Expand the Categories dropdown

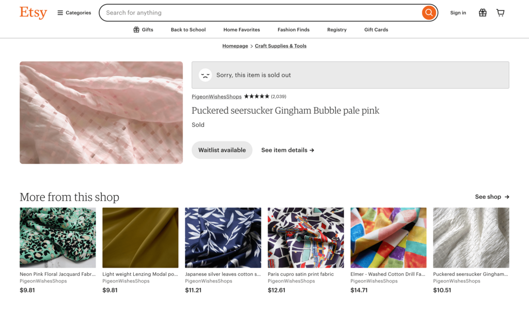[x=74, y=12]
